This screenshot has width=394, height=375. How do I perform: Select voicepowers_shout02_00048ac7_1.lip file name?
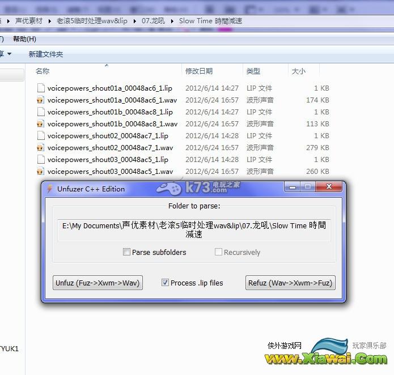[x=108, y=136]
